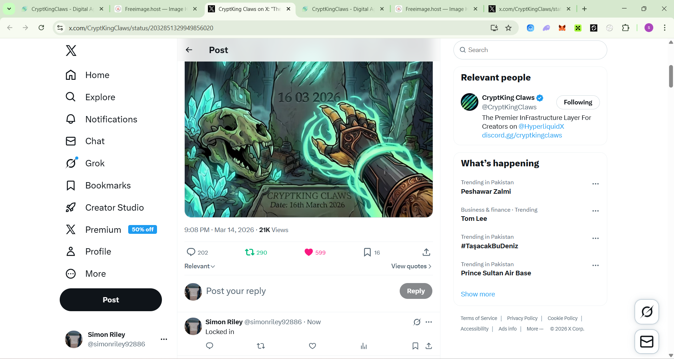Image resolution: width=674 pixels, height=359 pixels.
Task: Repost the 'Locked in' comment
Action: coord(261,346)
